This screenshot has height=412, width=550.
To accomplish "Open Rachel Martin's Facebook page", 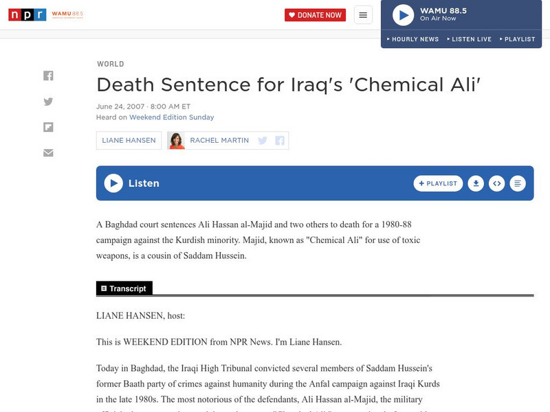I will (280, 141).
